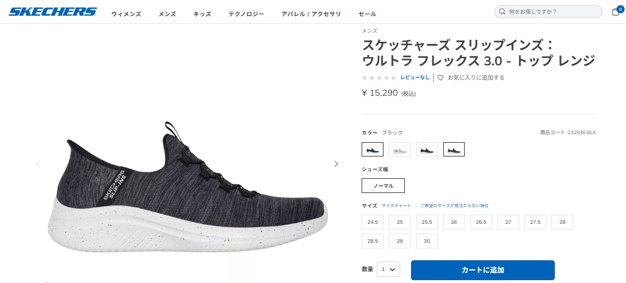The height and width of the screenshot is (283, 626).
Task: Click the fifth rating star
Action: click(x=394, y=77)
